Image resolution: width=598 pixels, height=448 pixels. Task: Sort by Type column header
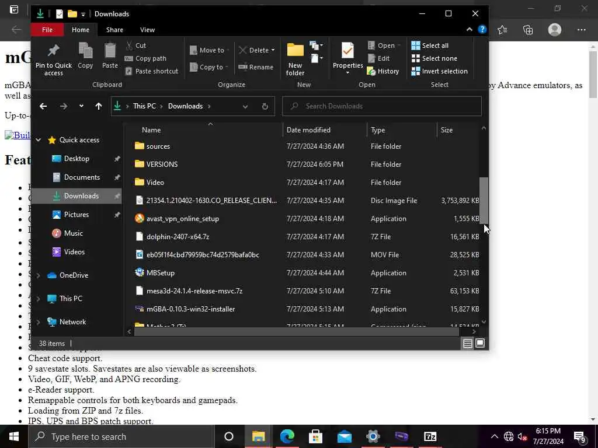pyautogui.click(x=402, y=130)
